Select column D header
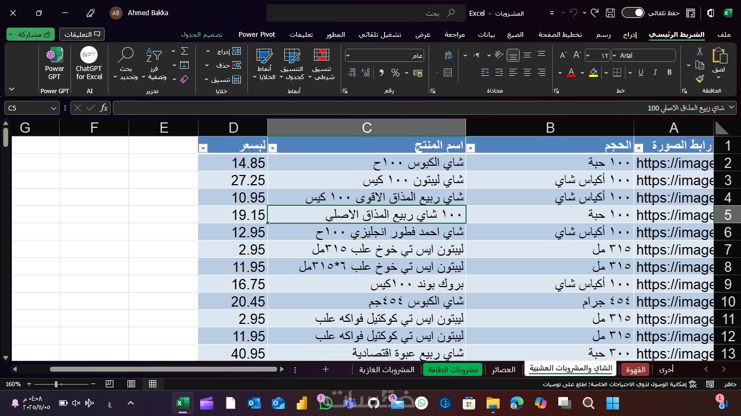741x416 pixels. [x=233, y=127]
